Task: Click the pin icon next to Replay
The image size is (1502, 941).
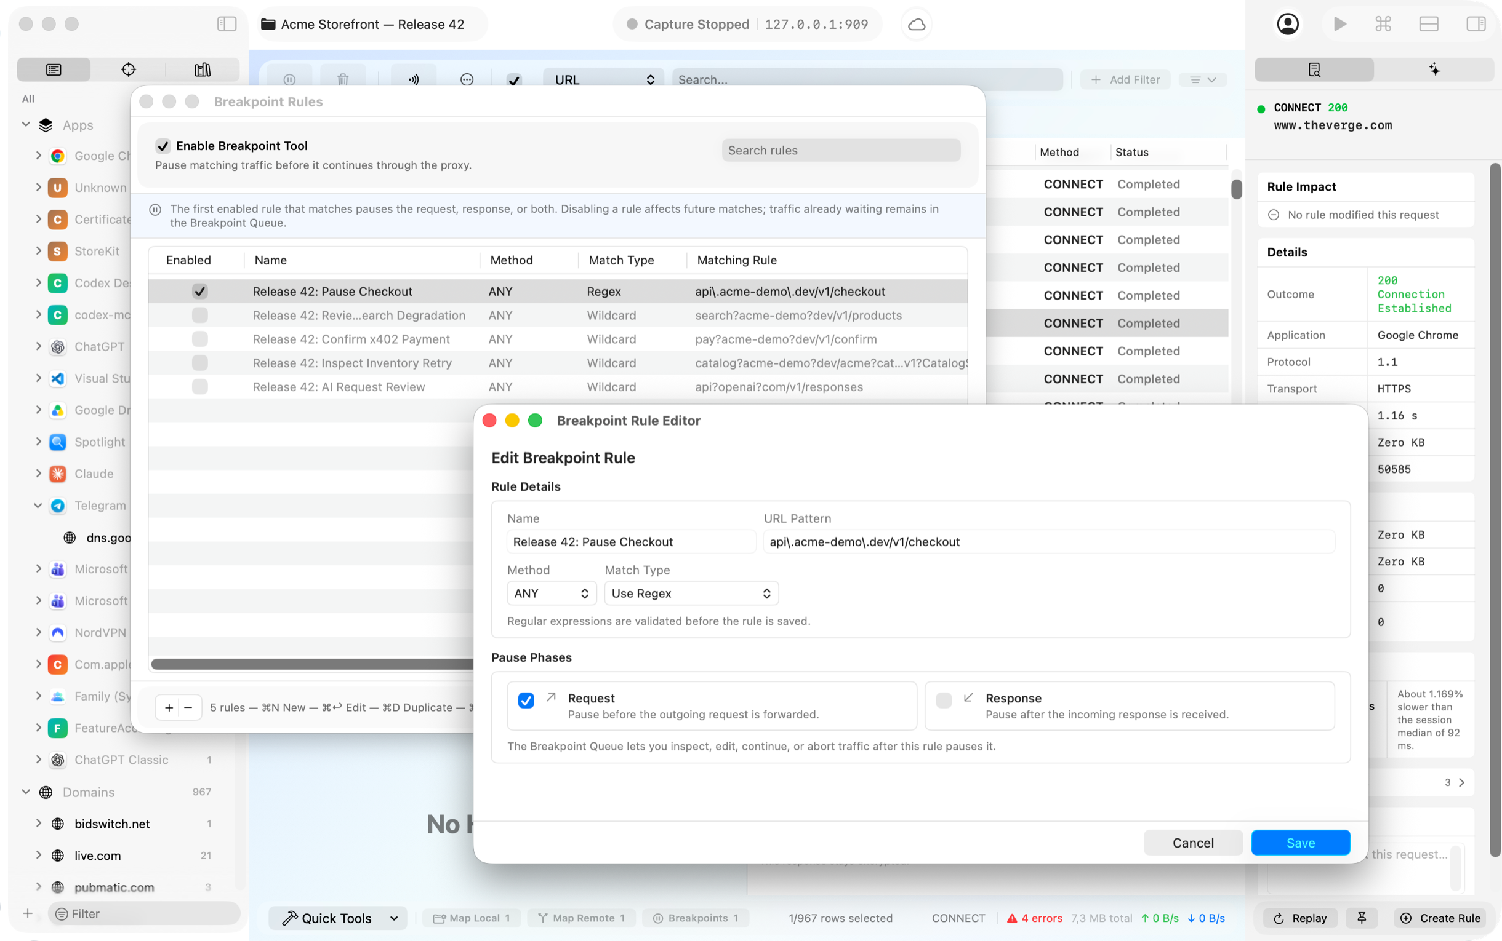Action: [x=1361, y=918]
